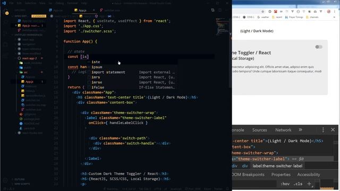Open the Selection menu
Viewport: 340px width, 191px height.
click(30, 3)
